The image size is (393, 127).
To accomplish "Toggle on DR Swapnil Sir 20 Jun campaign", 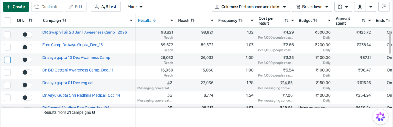I will pyautogui.click(x=27, y=35).
